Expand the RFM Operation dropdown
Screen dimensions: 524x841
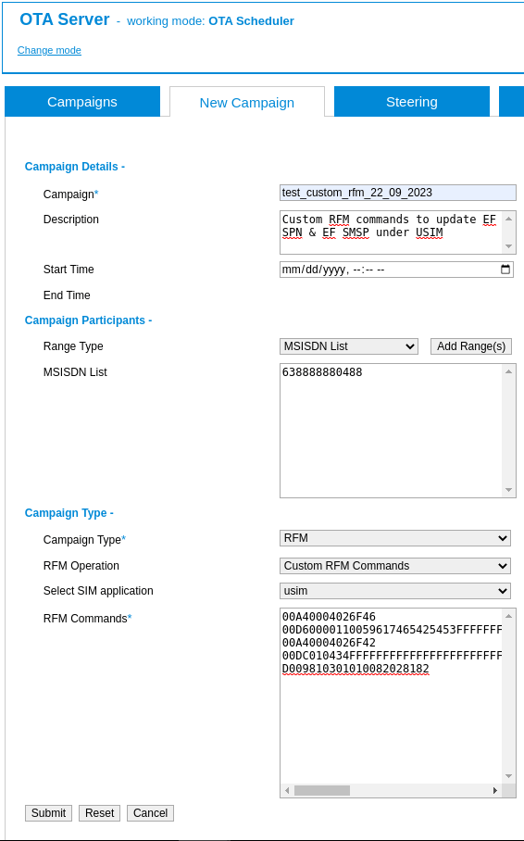[x=394, y=566]
